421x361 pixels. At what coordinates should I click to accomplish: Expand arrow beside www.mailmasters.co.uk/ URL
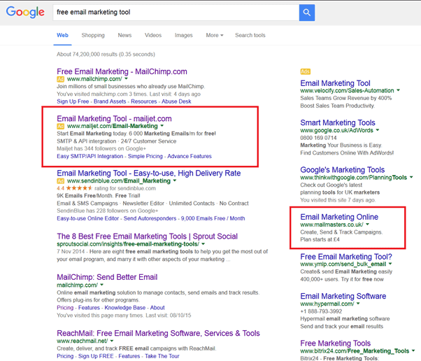click(x=368, y=225)
